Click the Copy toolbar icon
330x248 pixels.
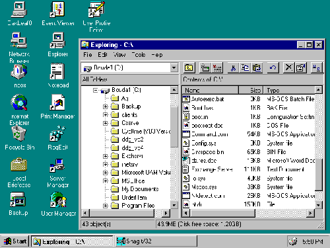(245, 68)
